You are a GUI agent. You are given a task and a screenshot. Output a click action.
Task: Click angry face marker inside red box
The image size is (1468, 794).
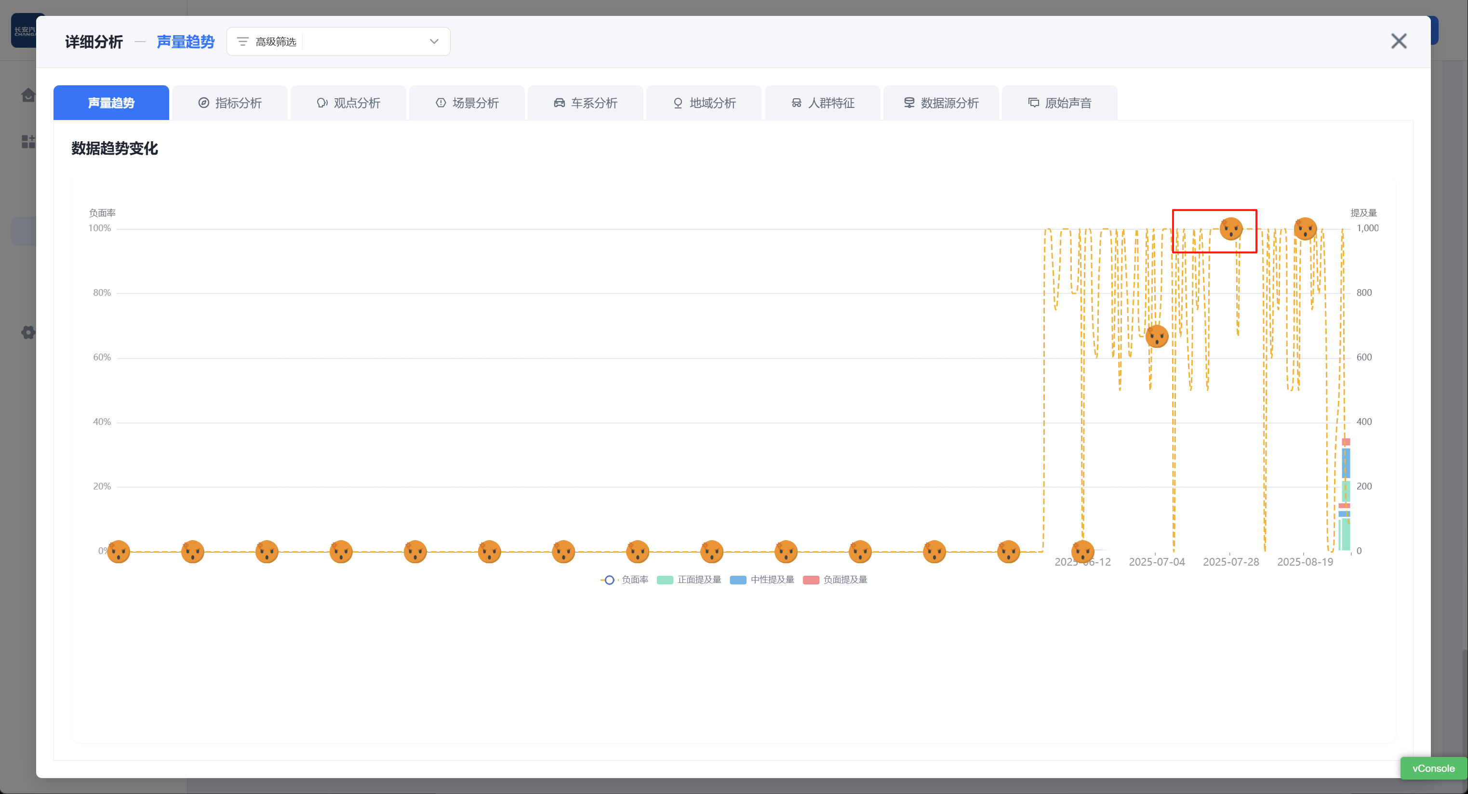(x=1231, y=229)
